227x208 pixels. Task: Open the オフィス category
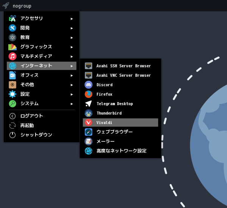(42, 75)
